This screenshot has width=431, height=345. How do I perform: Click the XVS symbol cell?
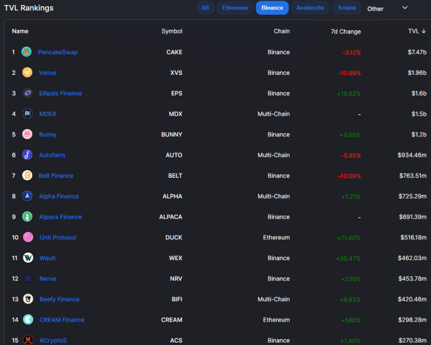(176, 73)
